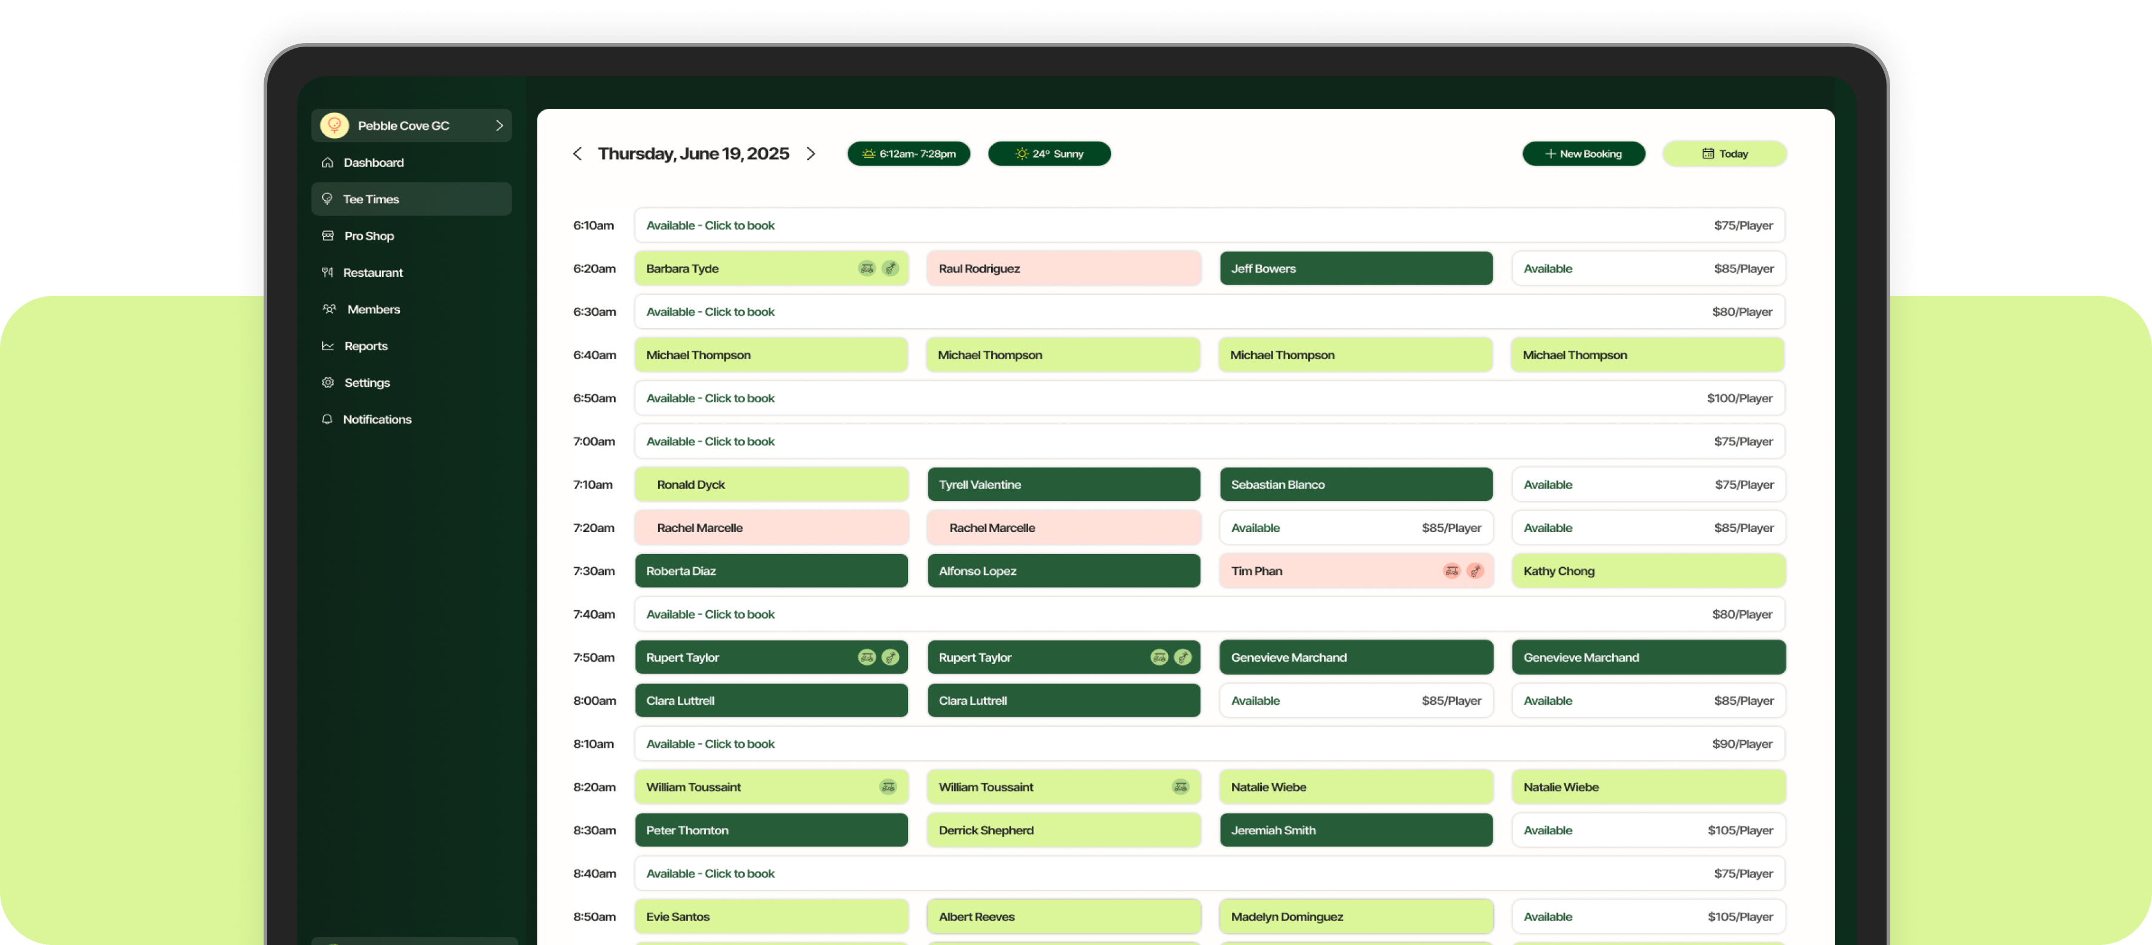Open Roberta Diaz booking

click(x=771, y=571)
